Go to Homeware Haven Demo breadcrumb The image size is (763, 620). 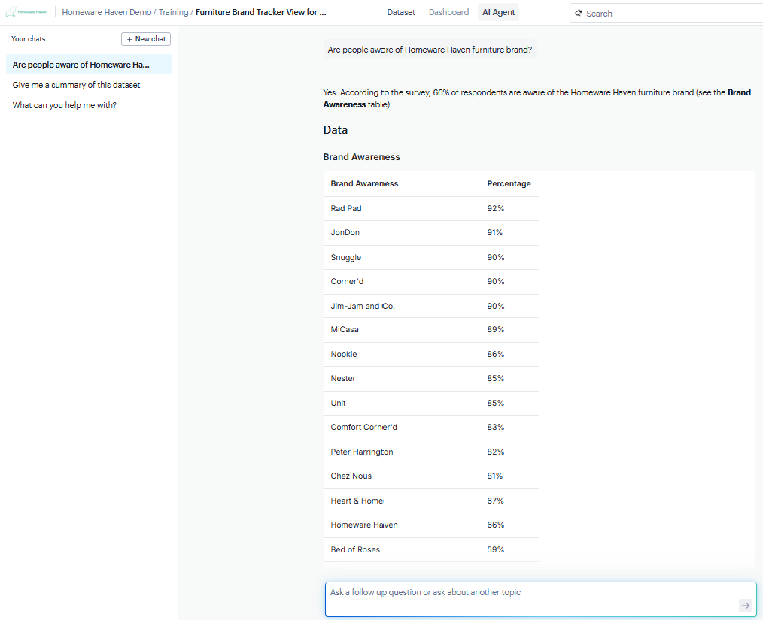(x=106, y=12)
